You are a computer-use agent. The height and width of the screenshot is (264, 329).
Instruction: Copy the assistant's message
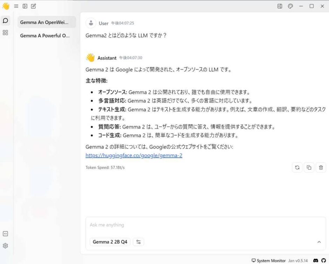[309, 167]
